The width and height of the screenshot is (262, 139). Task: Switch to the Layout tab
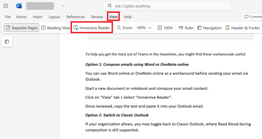(x=54, y=17)
